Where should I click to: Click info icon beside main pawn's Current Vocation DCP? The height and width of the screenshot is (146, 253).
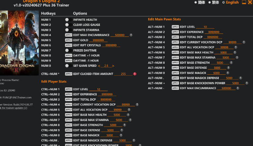[x=243, y=42]
